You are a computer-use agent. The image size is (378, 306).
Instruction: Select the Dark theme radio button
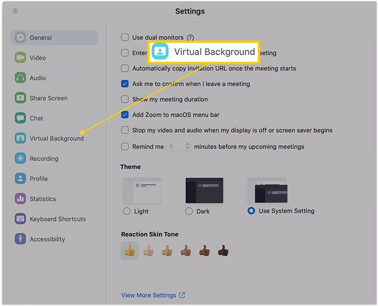pyautogui.click(x=189, y=211)
